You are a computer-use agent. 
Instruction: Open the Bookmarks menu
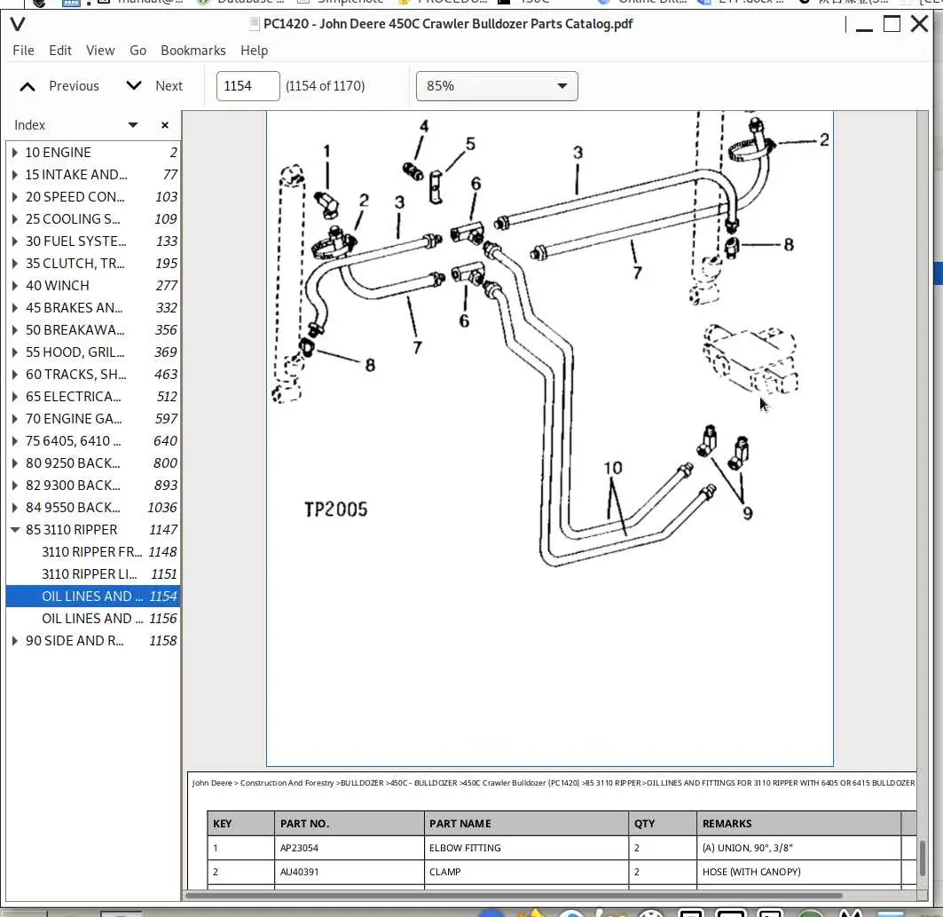(193, 51)
